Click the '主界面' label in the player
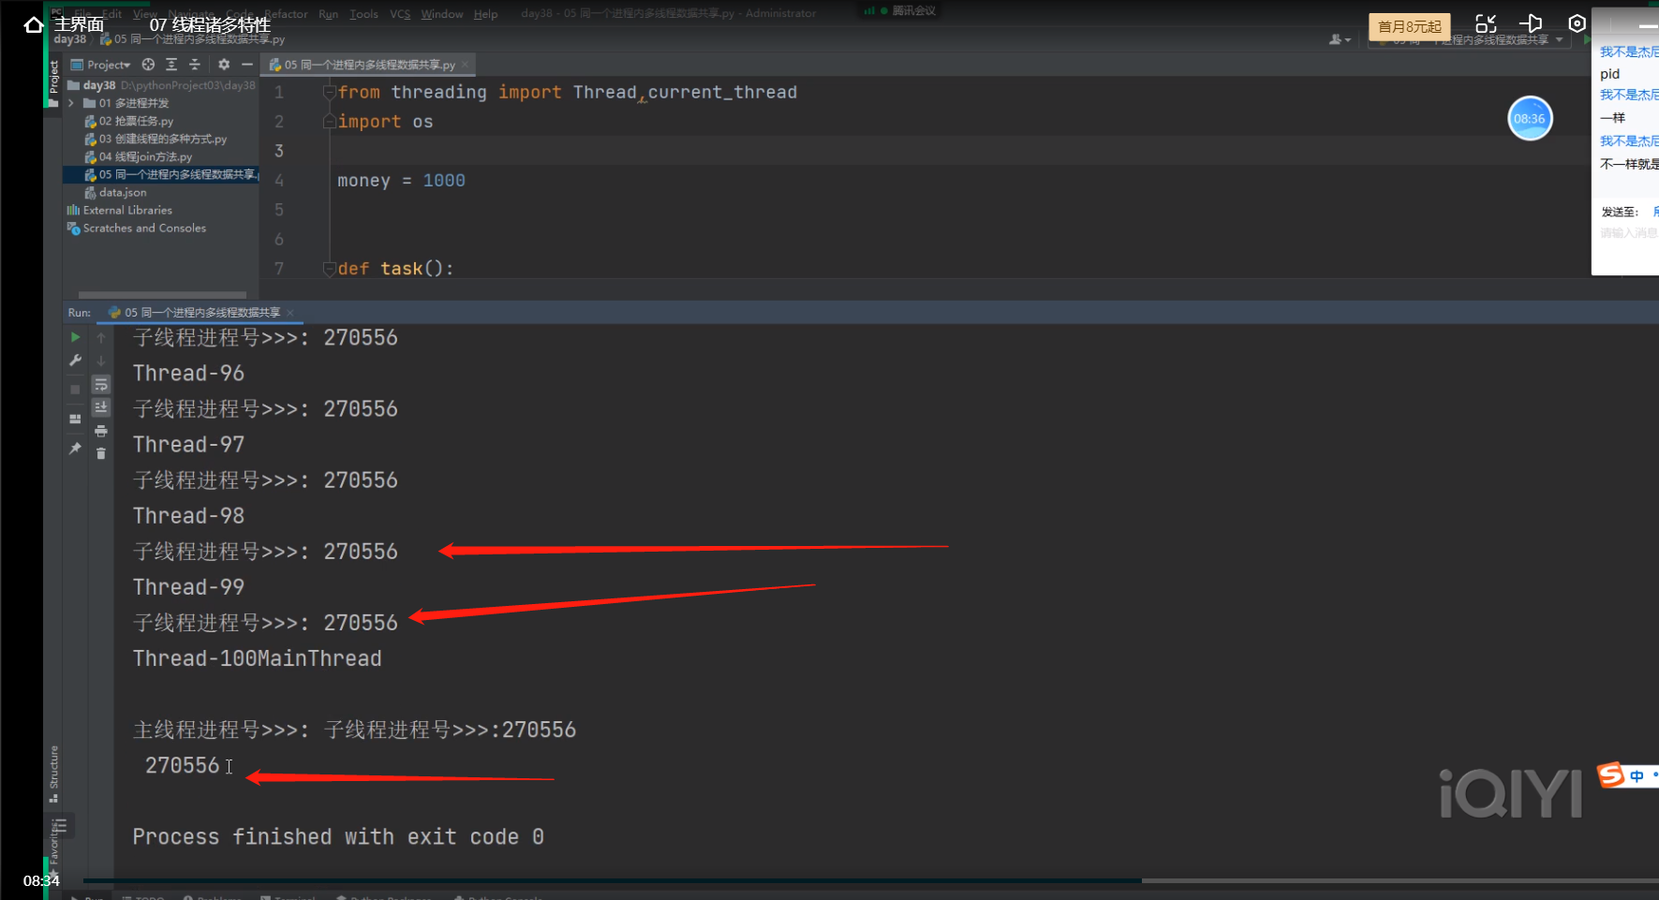Viewport: 1659px width, 900px height. pyautogui.click(x=79, y=24)
